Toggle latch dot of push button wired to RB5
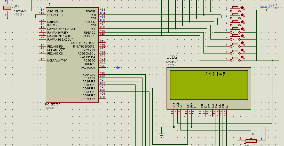 [242, 43]
